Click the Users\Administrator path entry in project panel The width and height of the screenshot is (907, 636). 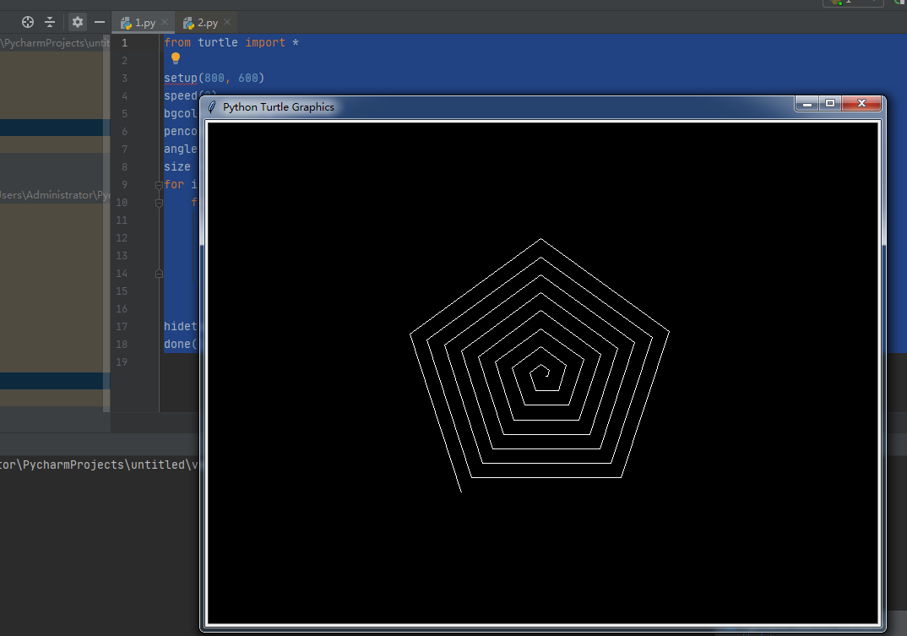tap(55, 195)
